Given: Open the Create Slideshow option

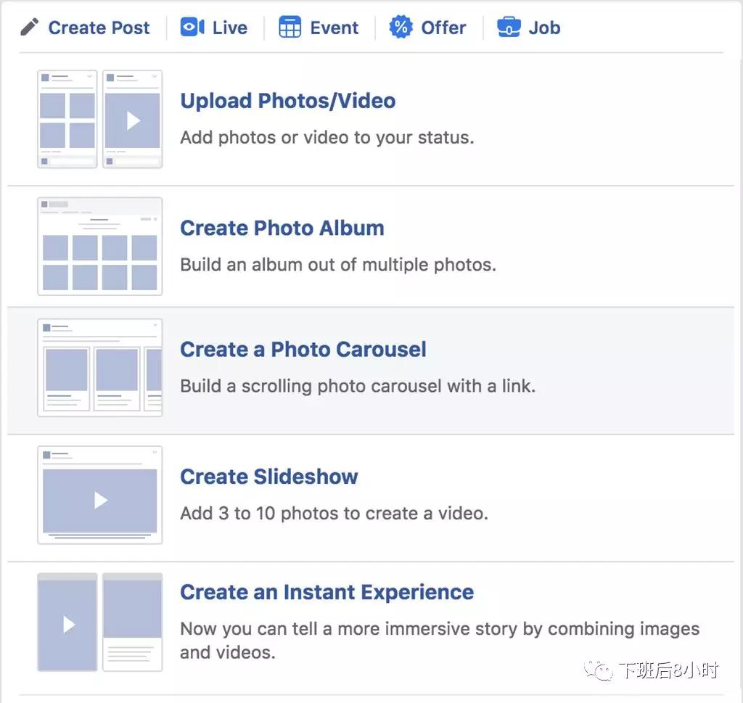Looking at the screenshot, I should (x=268, y=477).
